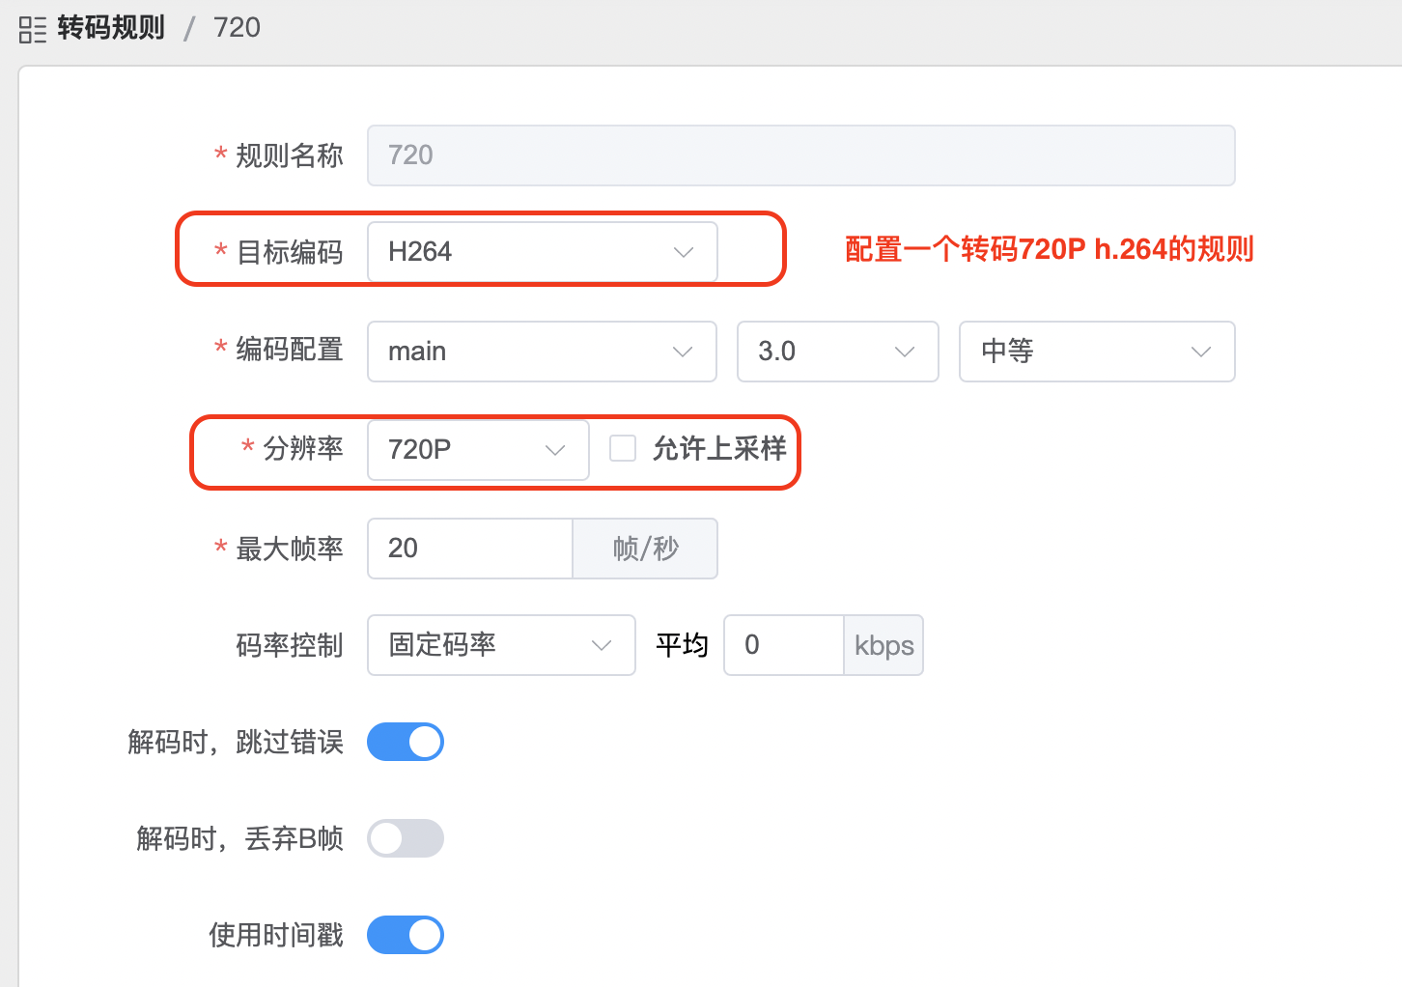Click the 平均 kbps input showing 0
The image size is (1402, 987).
[784, 645]
